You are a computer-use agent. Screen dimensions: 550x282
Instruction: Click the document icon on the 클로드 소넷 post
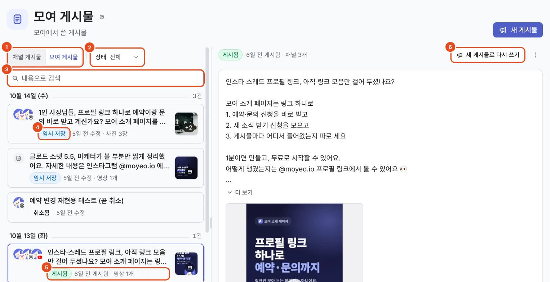click(18, 158)
